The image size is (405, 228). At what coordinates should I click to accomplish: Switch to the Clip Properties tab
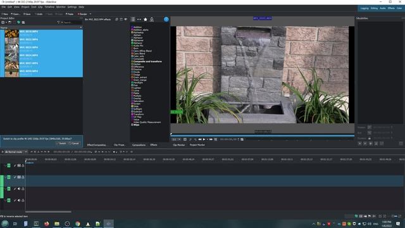[x=119, y=145]
